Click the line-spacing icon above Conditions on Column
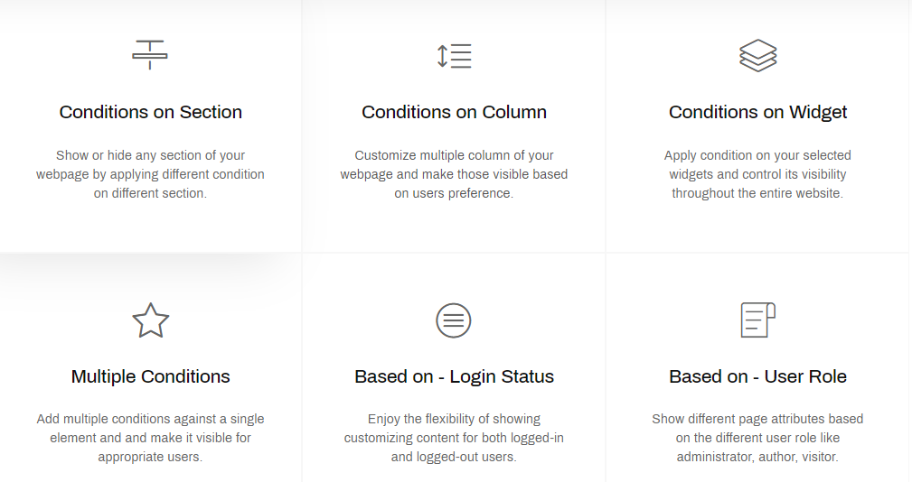The width and height of the screenshot is (912, 482). (x=455, y=56)
